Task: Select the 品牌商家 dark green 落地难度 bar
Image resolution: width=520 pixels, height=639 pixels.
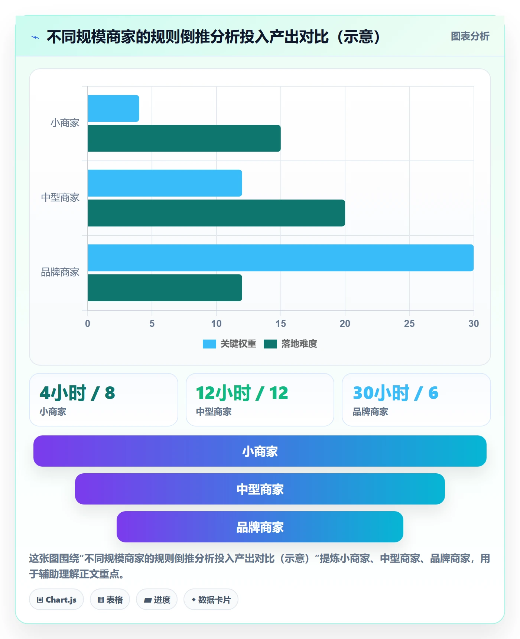Action: tap(165, 288)
